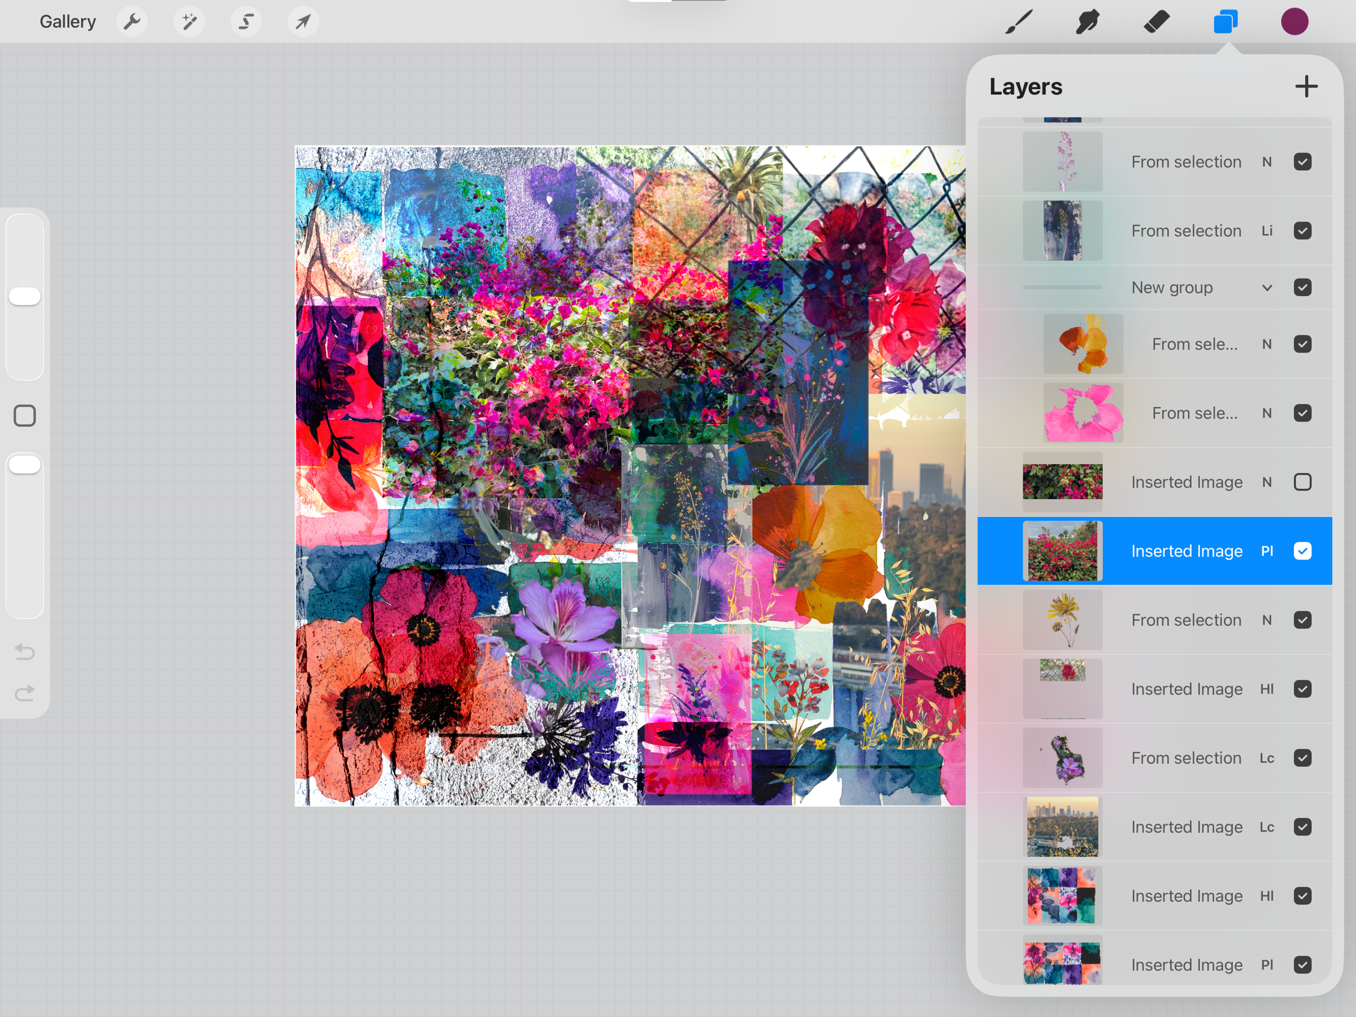
Task: Open the Actions wrench menu
Action: tap(132, 22)
